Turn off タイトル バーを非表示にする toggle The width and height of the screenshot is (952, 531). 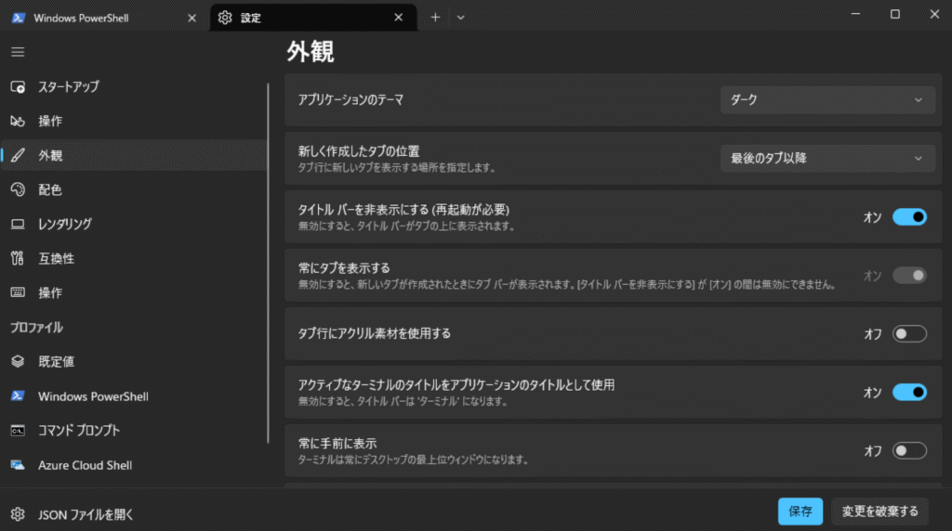click(909, 216)
